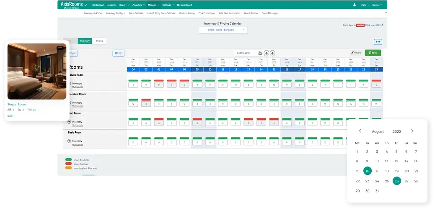The image size is (435, 210).
Task: Open the date picker calendar icon
Action: point(260,53)
